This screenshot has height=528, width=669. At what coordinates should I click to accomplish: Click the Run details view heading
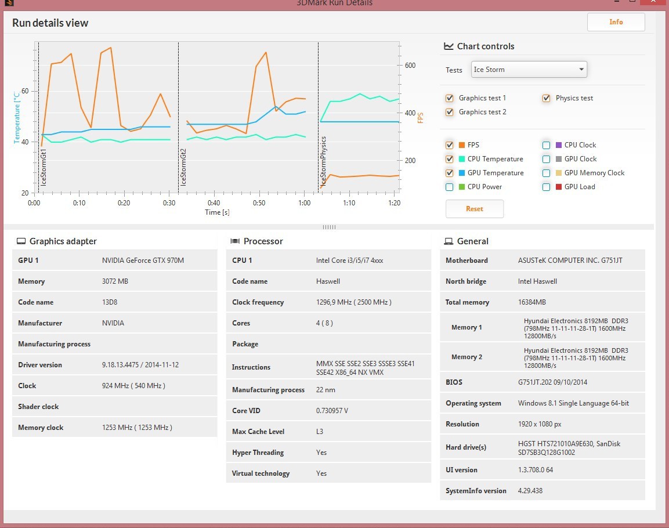(x=50, y=23)
